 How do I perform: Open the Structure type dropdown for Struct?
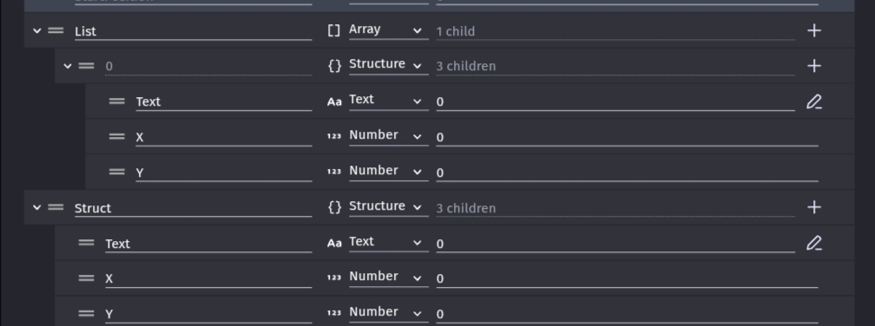pyautogui.click(x=388, y=206)
